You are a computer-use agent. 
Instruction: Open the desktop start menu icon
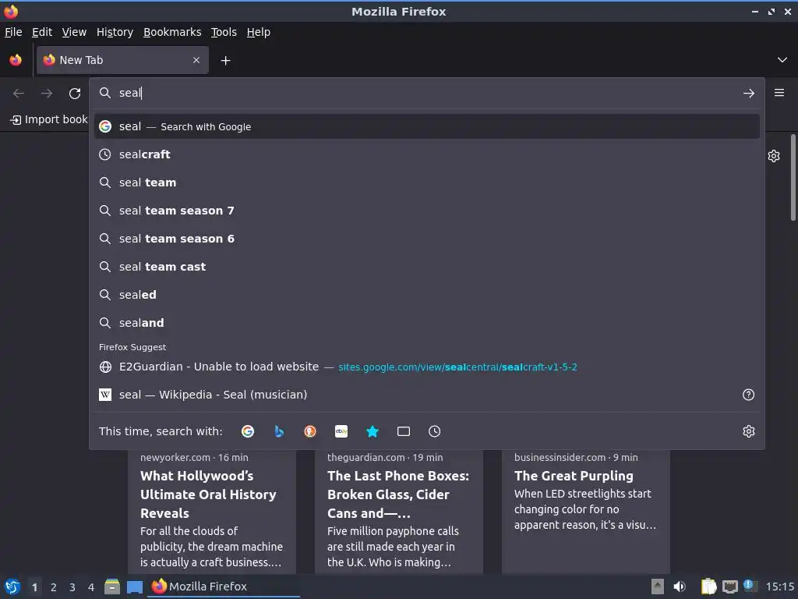pos(12,587)
